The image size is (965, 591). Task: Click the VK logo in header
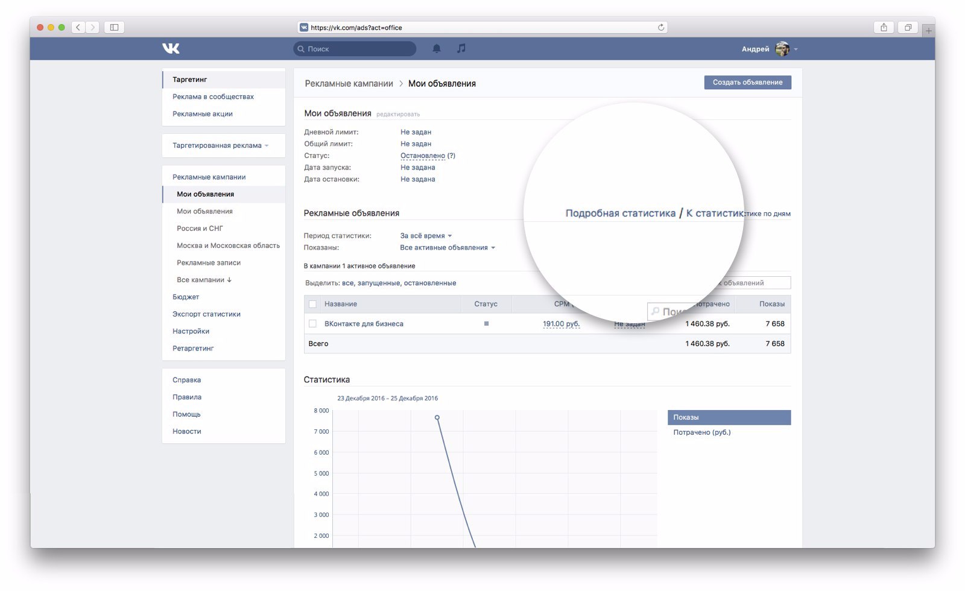coord(171,48)
